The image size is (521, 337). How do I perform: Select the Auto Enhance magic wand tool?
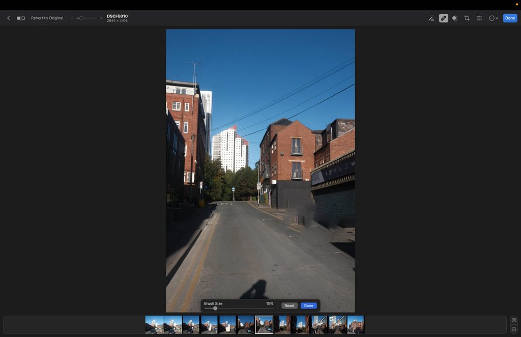(x=431, y=18)
